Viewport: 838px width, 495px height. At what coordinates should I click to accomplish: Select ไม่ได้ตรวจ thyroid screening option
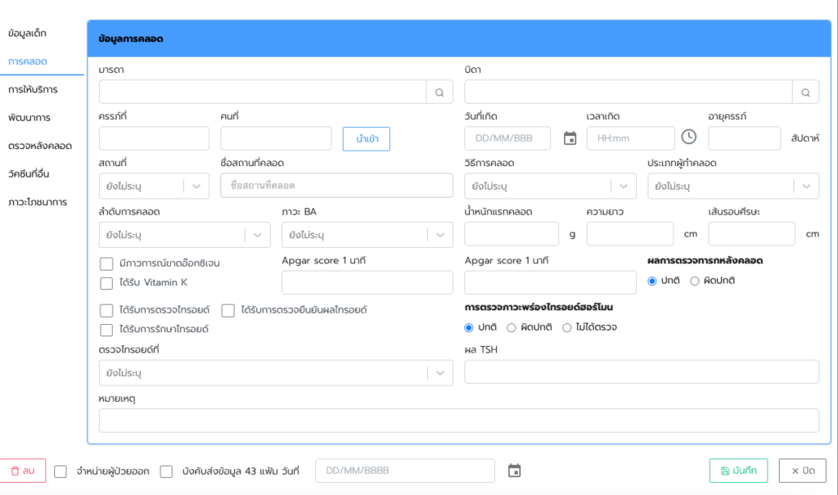[x=566, y=327]
